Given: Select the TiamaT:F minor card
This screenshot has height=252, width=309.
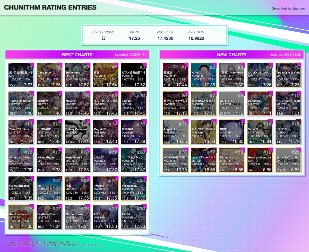Looking at the screenshot, I should pyautogui.click(x=21, y=132).
